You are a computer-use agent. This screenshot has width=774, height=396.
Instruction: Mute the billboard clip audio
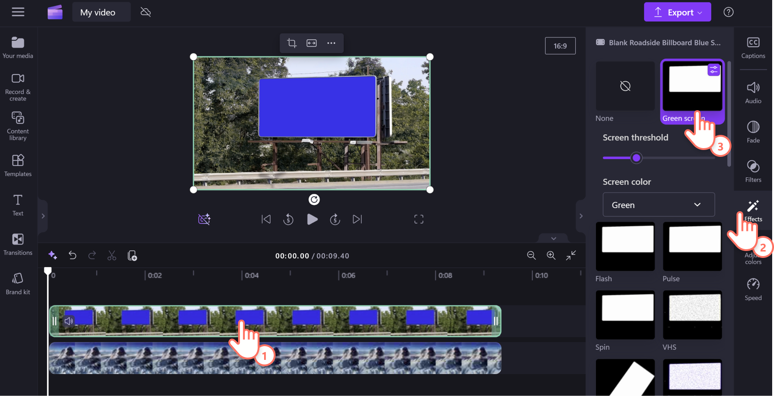69,321
